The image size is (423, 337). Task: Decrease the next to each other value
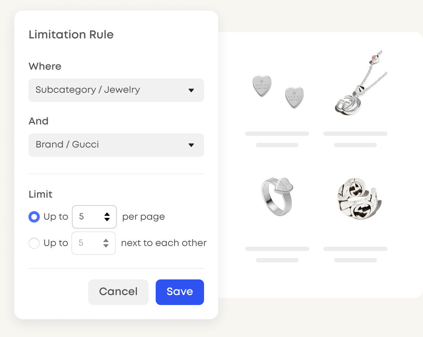[x=106, y=246]
